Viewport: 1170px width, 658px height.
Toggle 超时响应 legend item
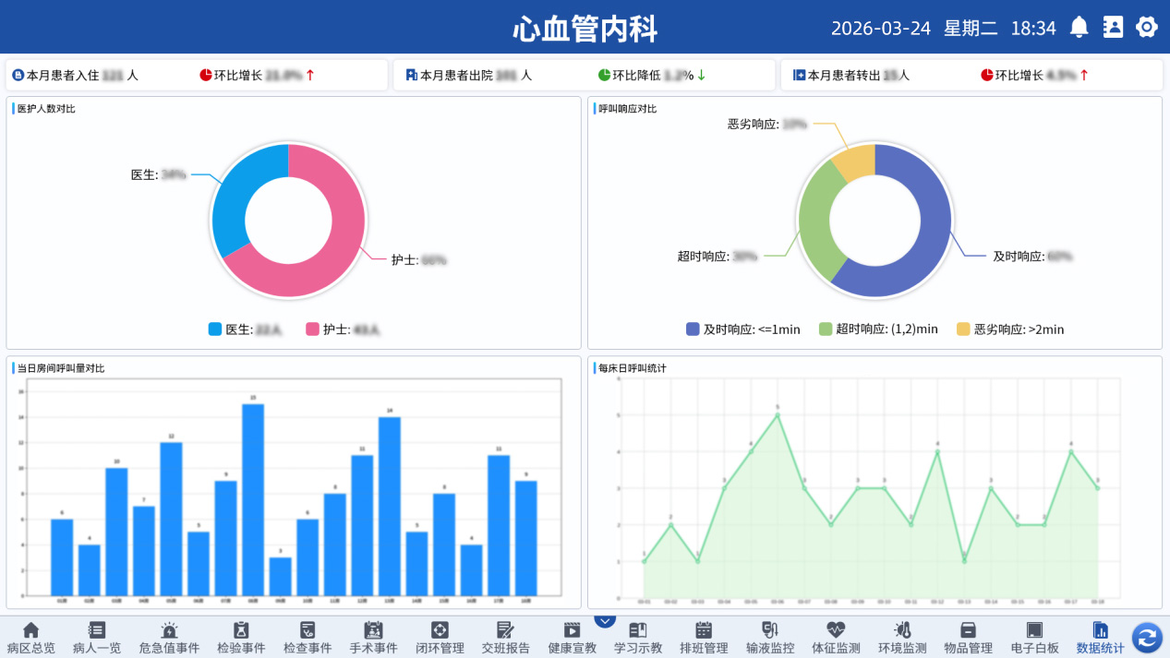coord(877,329)
